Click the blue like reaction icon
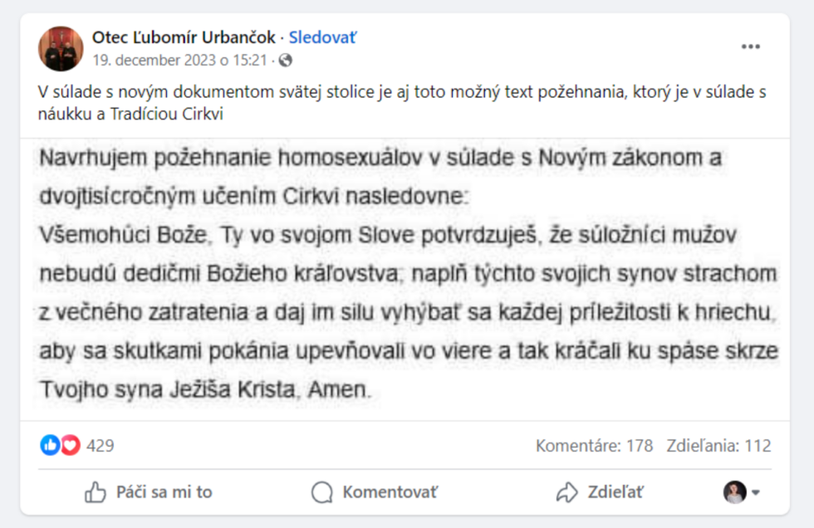This screenshot has height=528, width=814. (x=50, y=446)
